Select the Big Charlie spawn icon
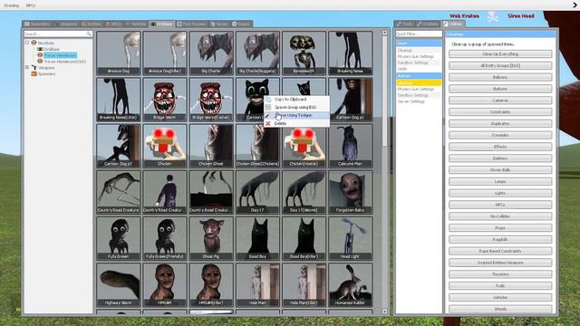Viewport: 580px width, 326px height. [211, 53]
